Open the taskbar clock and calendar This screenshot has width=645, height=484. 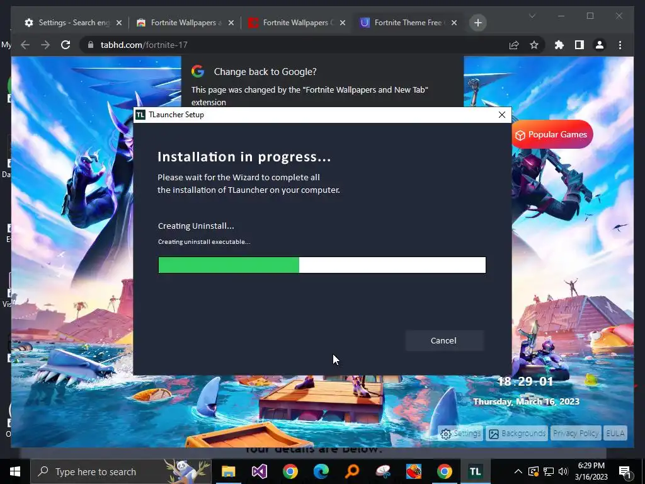click(591, 471)
